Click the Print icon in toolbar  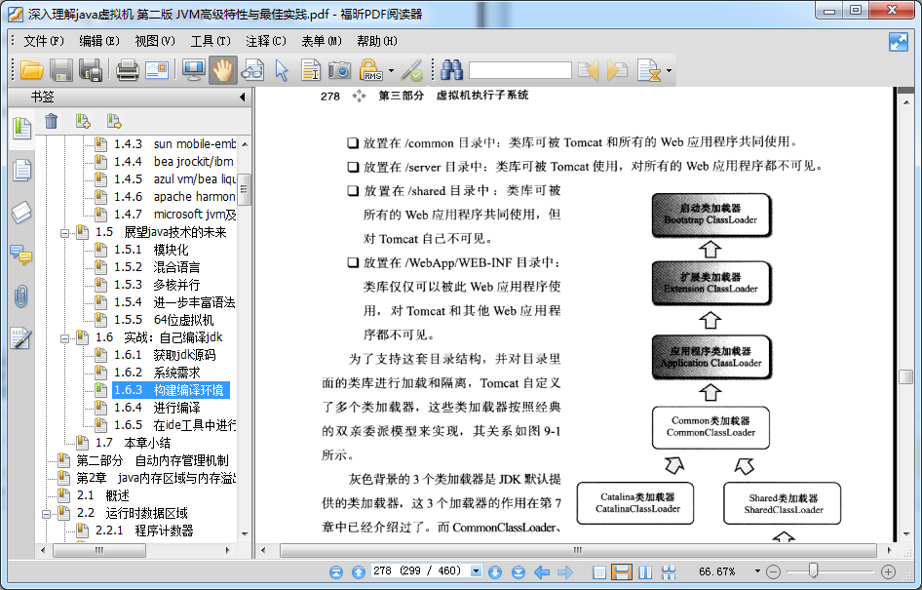128,70
